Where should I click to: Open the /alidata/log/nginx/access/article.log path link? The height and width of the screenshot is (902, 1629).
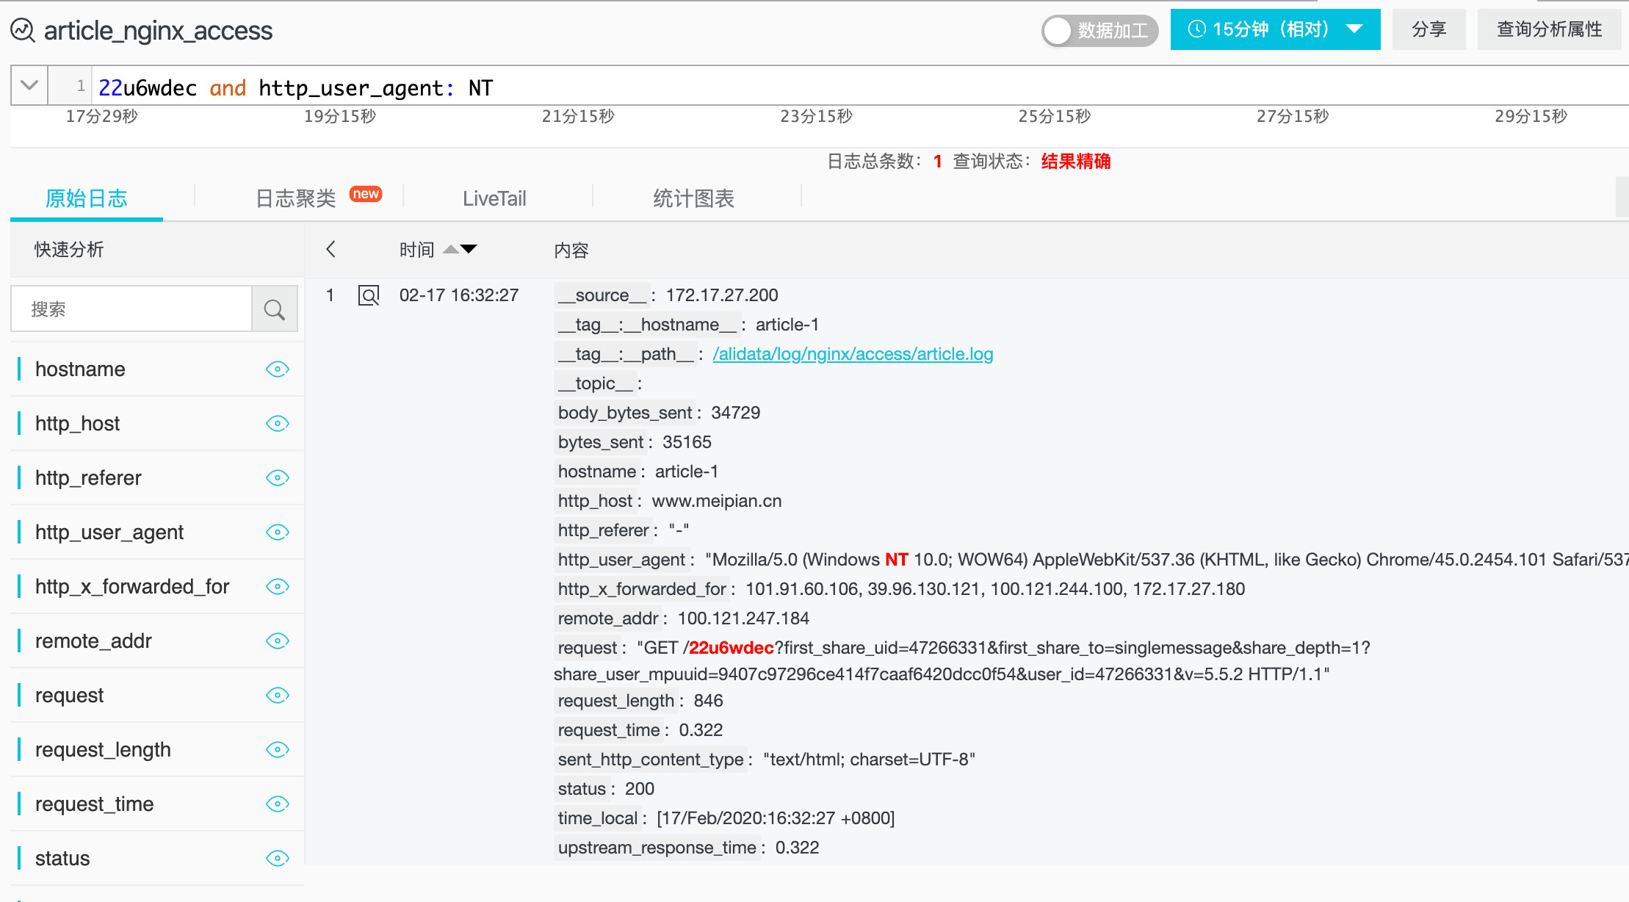pos(853,354)
